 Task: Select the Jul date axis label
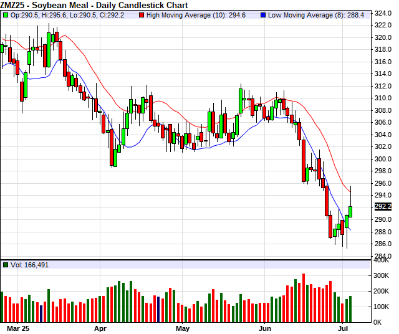click(344, 327)
